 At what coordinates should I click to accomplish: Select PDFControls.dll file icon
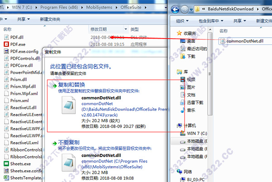6,59
